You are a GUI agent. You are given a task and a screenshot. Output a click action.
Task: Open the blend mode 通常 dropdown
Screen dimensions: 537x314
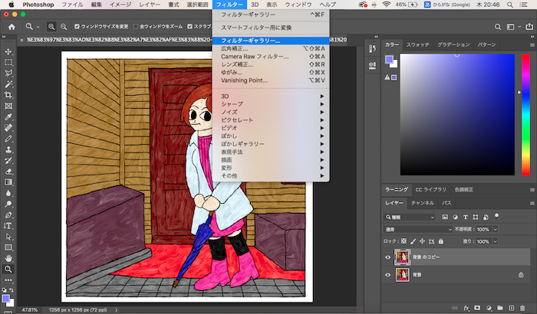tap(418, 229)
